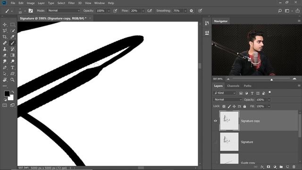Select the Gradient tool
The width and height of the screenshot is (302, 170).
13,55
